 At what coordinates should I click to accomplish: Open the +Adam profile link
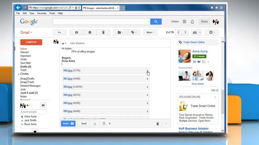[174, 21]
